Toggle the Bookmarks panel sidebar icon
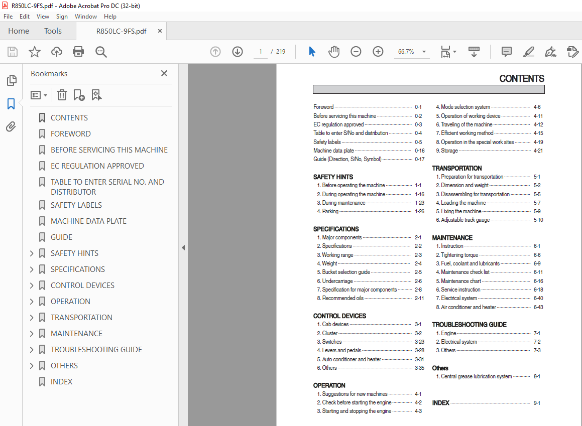The image size is (582, 426). pos(11,104)
